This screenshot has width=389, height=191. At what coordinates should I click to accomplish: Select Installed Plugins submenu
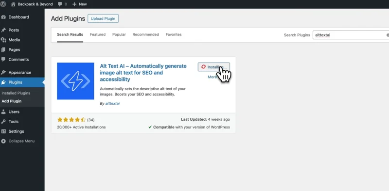point(16,93)
